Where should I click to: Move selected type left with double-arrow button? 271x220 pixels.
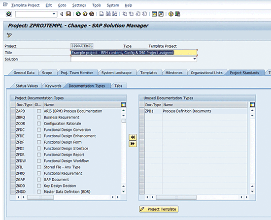133,137
